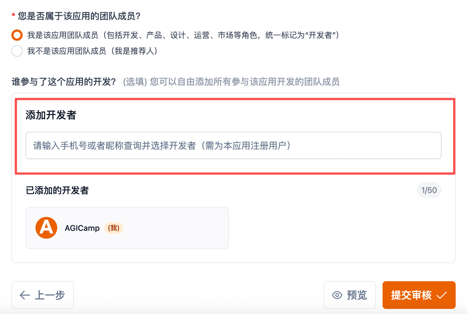
Task: Click the red asterisk required marker
Action: pyautogui.click(x=13, y=15)
